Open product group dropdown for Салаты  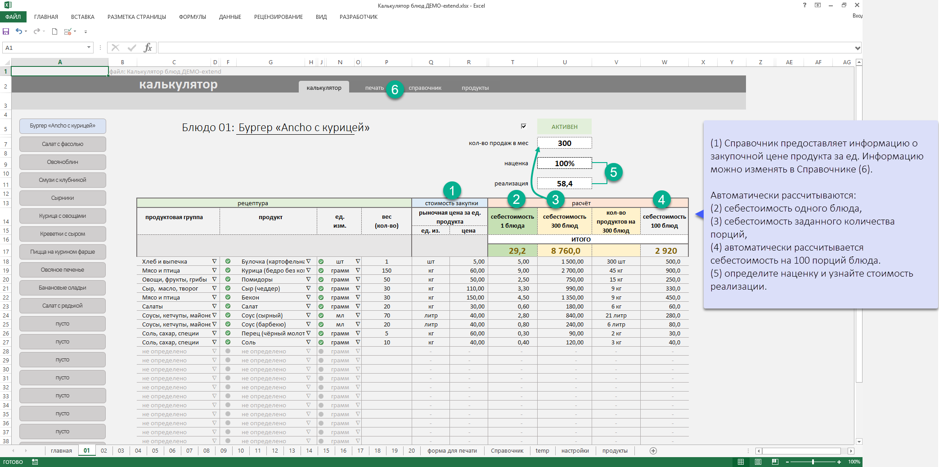[215, 306]
